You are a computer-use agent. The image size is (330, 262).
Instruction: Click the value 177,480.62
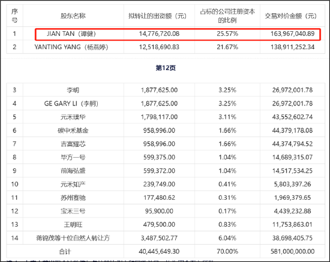(159, 198)
